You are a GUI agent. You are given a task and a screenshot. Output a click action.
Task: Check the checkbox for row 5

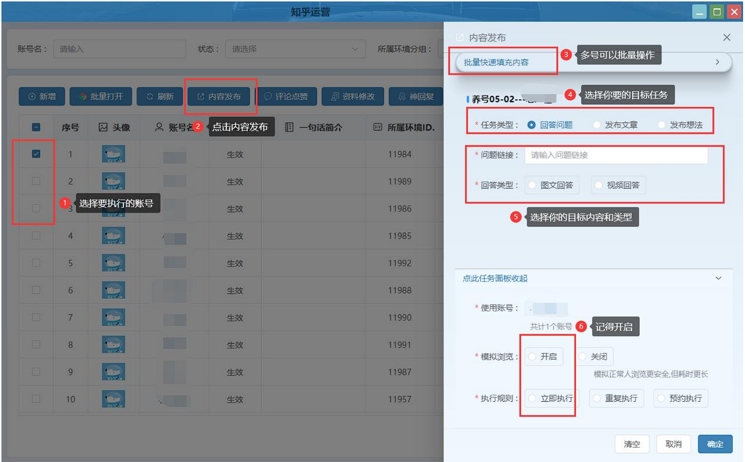coord(36,263)
